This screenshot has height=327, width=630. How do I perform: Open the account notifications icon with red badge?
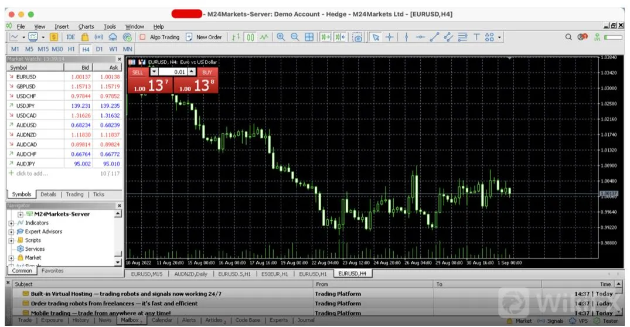click(x=582, y=37)
